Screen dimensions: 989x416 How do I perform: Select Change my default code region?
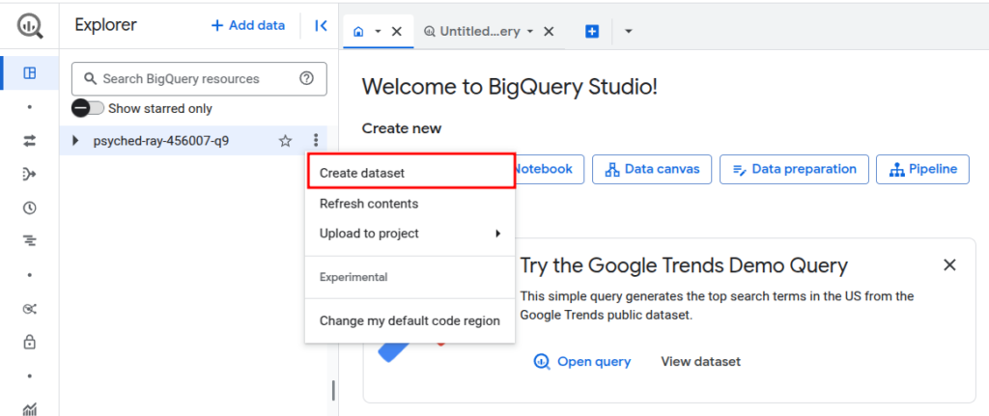410,320
